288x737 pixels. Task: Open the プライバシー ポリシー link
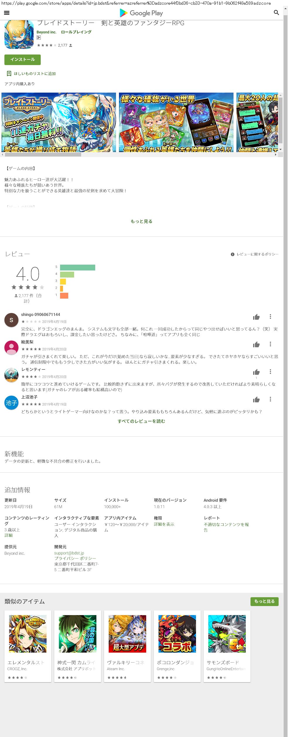(x=75, y=558)
